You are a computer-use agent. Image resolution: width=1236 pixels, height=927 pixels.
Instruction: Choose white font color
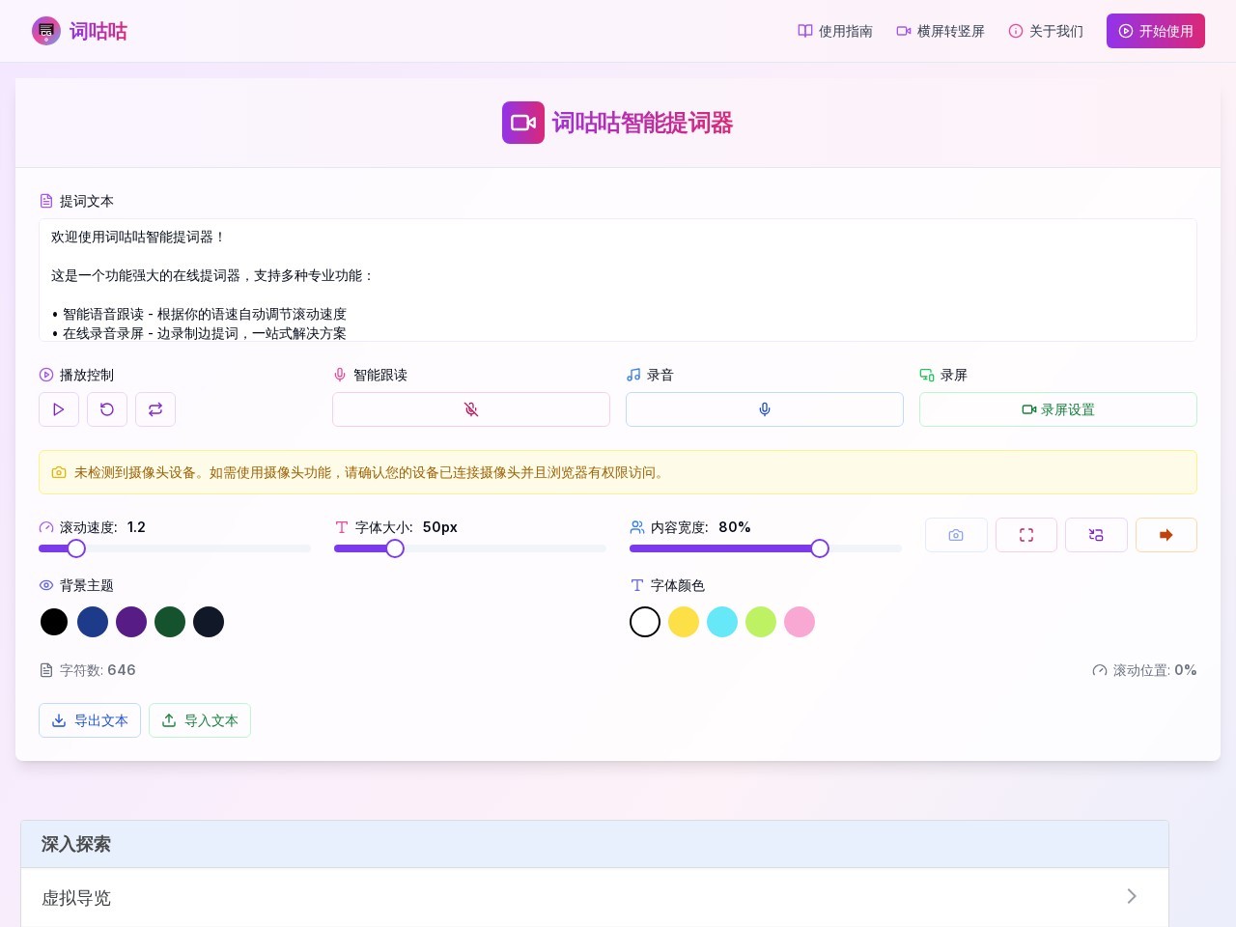pos(645,622)
